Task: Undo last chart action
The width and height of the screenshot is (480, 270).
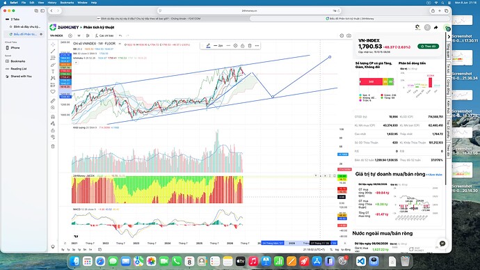Action: pos(120,35)
